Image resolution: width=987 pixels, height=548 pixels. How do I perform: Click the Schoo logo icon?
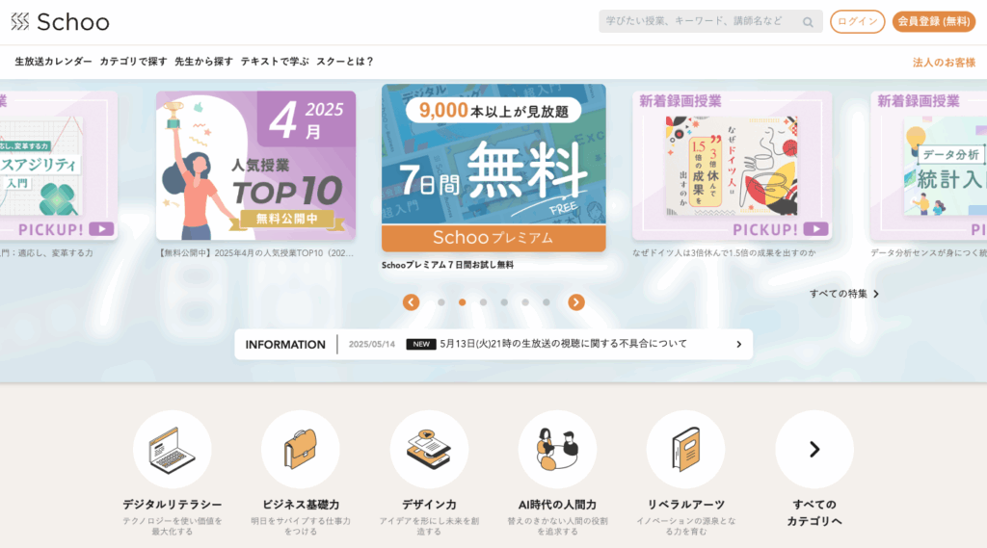tap(20, 21)
